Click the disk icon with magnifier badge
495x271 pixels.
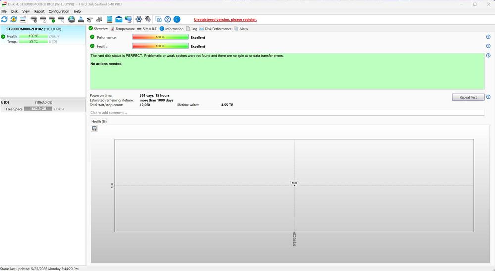tap(61, 20)
